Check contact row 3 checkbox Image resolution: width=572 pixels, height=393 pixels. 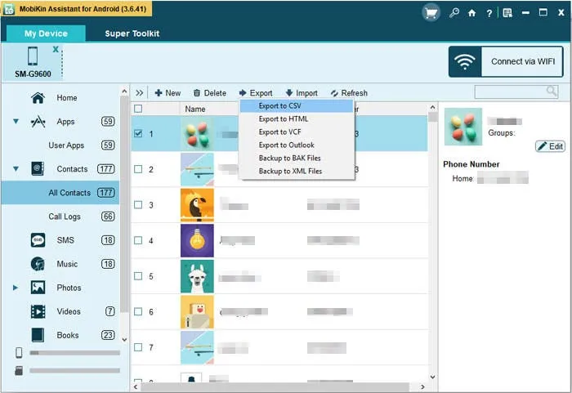(138, 205)
